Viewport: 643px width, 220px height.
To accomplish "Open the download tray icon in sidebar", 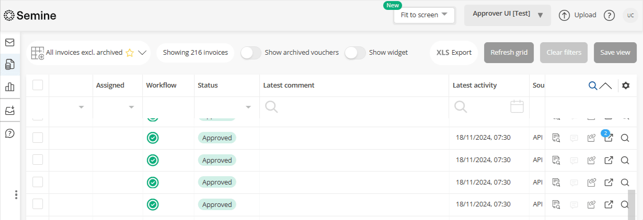I will (9, 111).
